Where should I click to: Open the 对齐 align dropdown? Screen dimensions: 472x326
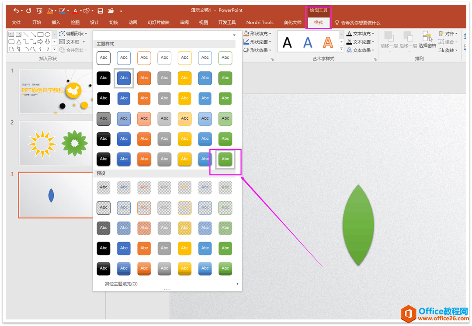click(x=448, y=33)
